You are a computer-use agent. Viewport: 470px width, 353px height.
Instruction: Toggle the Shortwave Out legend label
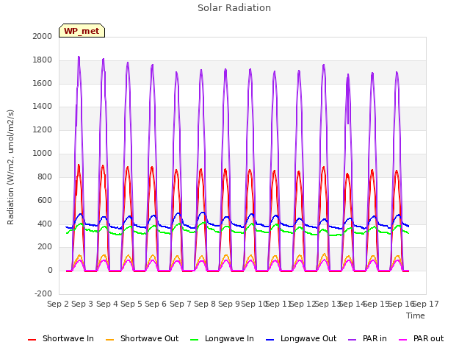(x=149, y=338)
